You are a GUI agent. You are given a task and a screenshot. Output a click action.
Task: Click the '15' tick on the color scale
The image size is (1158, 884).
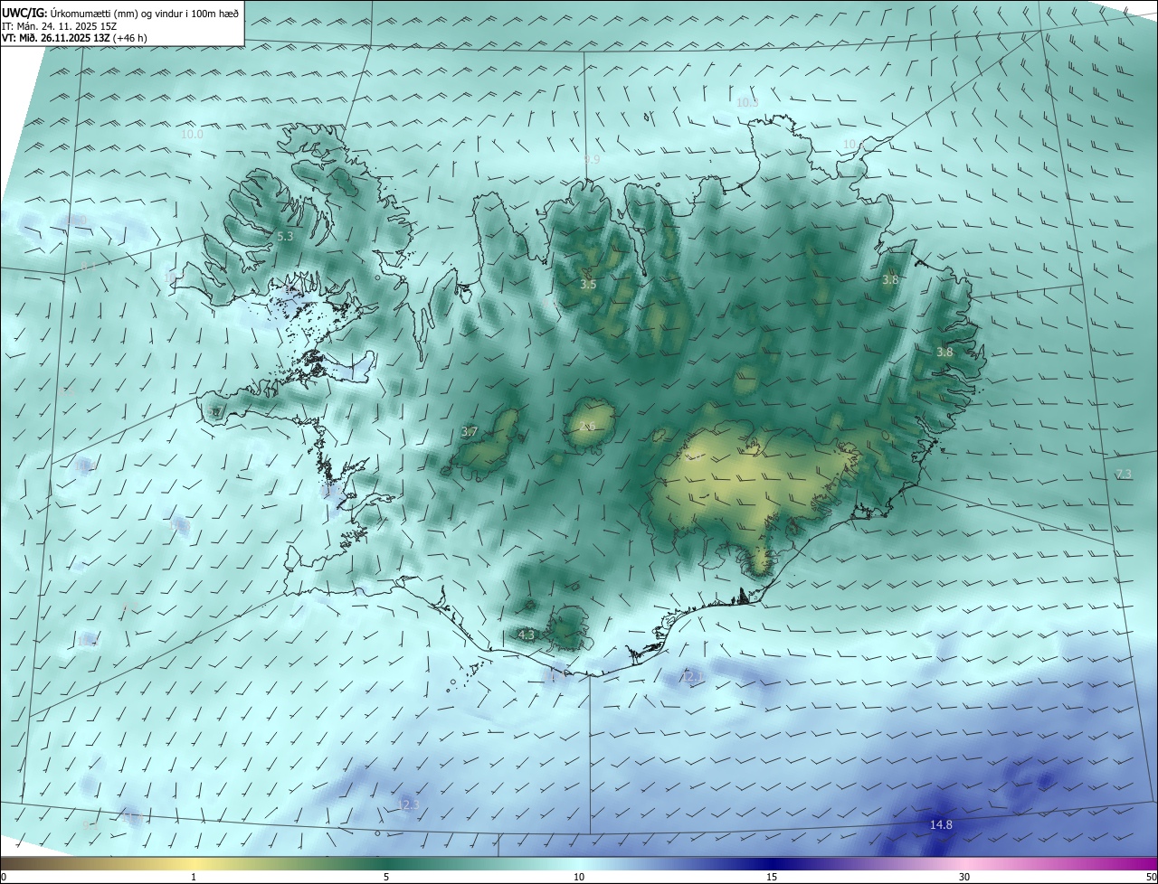772,878
